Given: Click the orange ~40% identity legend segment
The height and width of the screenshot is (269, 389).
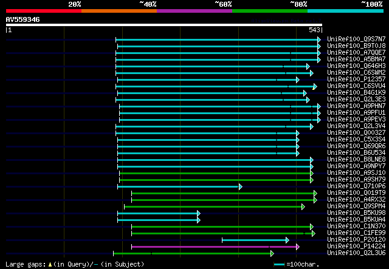Looking at the screenshot, I should tap(119, 11).
